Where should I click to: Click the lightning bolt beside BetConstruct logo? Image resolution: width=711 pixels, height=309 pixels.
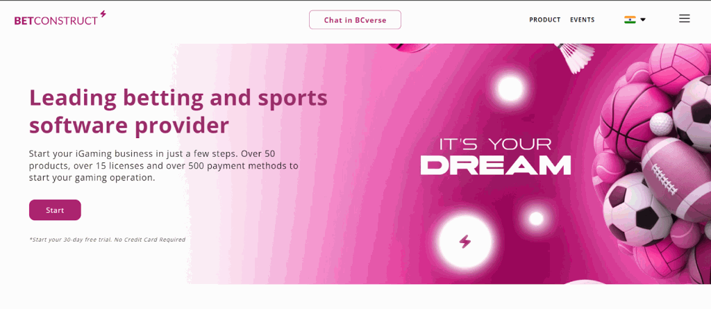[103, 14]
